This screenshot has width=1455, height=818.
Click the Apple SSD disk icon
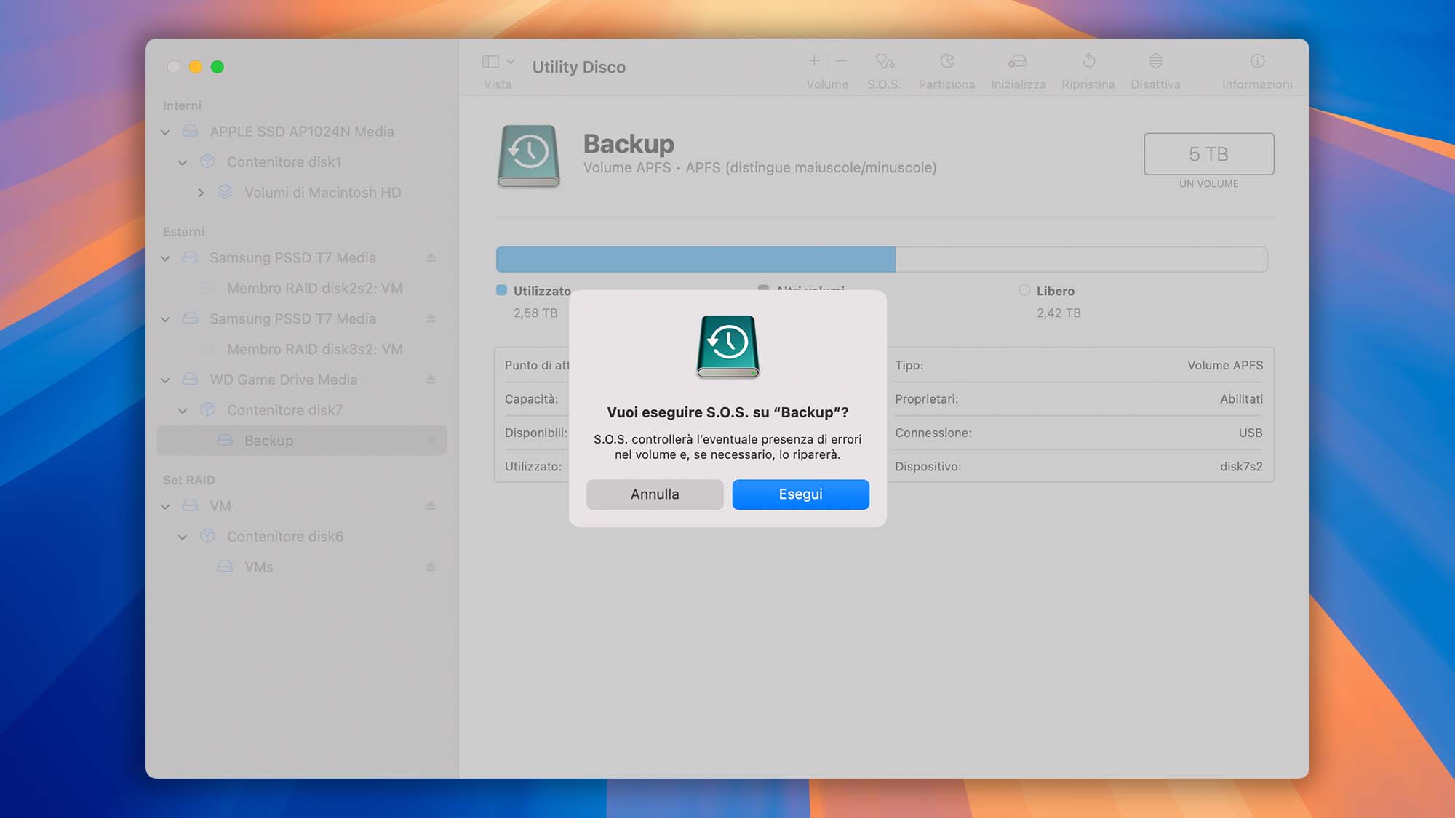pos(190,132)
